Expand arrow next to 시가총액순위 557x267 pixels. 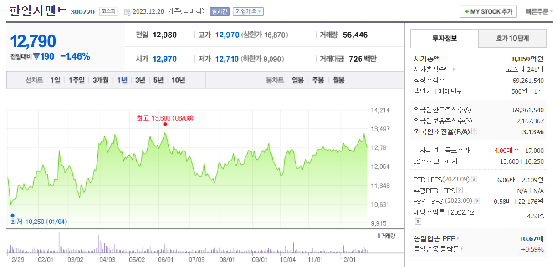[454, 70]
